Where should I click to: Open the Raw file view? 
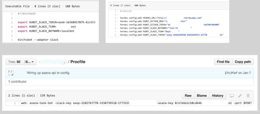point(188,96)
